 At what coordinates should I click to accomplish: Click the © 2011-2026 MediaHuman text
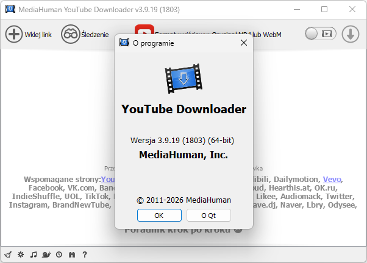[x=184, y=200]
